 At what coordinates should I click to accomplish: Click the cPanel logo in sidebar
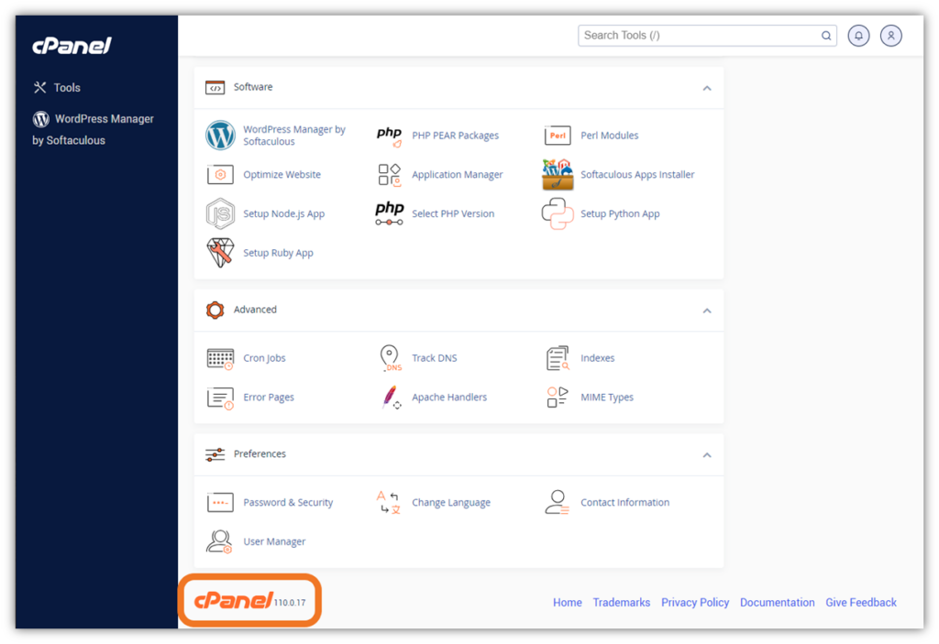(72, 46)
